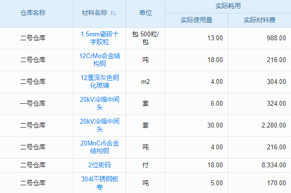Select the 一号仓库 warehouse cell

pos(33,103)
